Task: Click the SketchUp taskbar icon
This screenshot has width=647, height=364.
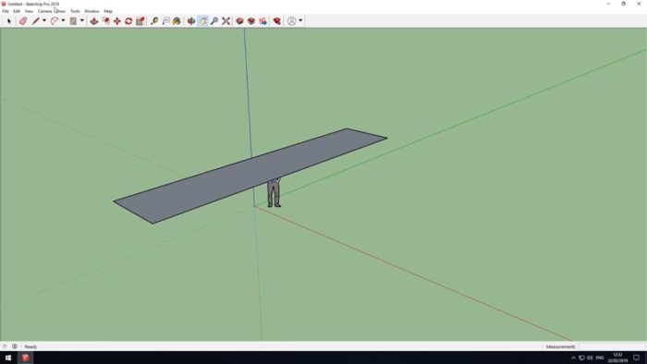Action: pyautogui.click(x=26, y=358)
